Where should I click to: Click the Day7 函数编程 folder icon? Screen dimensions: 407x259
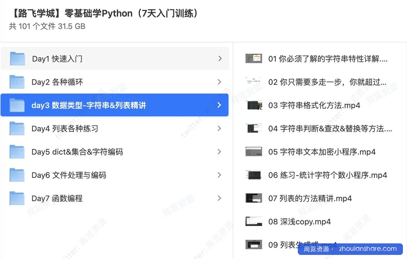point(17,198)
